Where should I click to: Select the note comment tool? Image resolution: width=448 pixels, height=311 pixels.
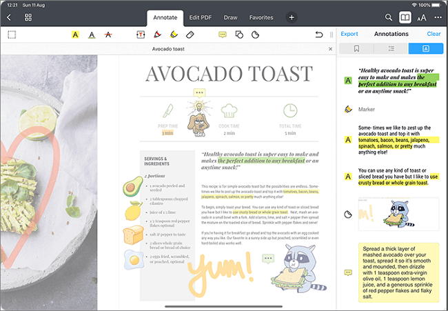(x=223, y=34)
